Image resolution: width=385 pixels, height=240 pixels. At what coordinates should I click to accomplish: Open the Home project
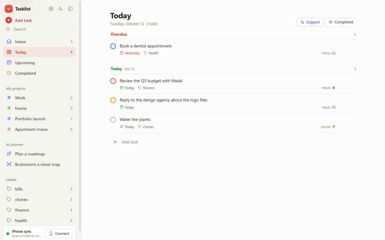pos(39,108)
